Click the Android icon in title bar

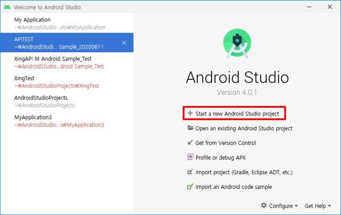7,7
